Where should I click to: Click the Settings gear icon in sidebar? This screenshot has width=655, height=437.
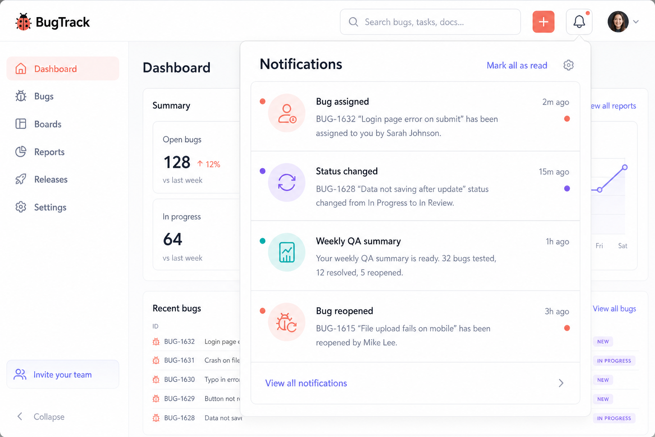20,207
